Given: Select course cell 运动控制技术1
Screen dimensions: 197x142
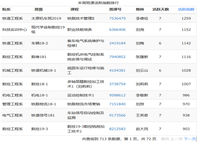Looking at the screenshot, I should (x=81, y=95).
